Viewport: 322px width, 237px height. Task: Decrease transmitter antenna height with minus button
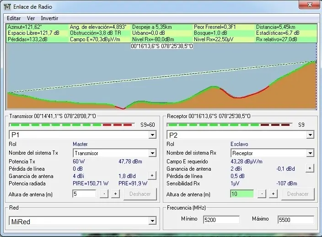click(104, 194)
